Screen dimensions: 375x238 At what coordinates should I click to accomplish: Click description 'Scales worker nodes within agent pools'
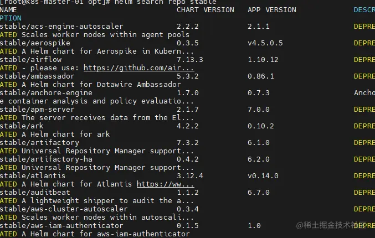tap(105, 35)
